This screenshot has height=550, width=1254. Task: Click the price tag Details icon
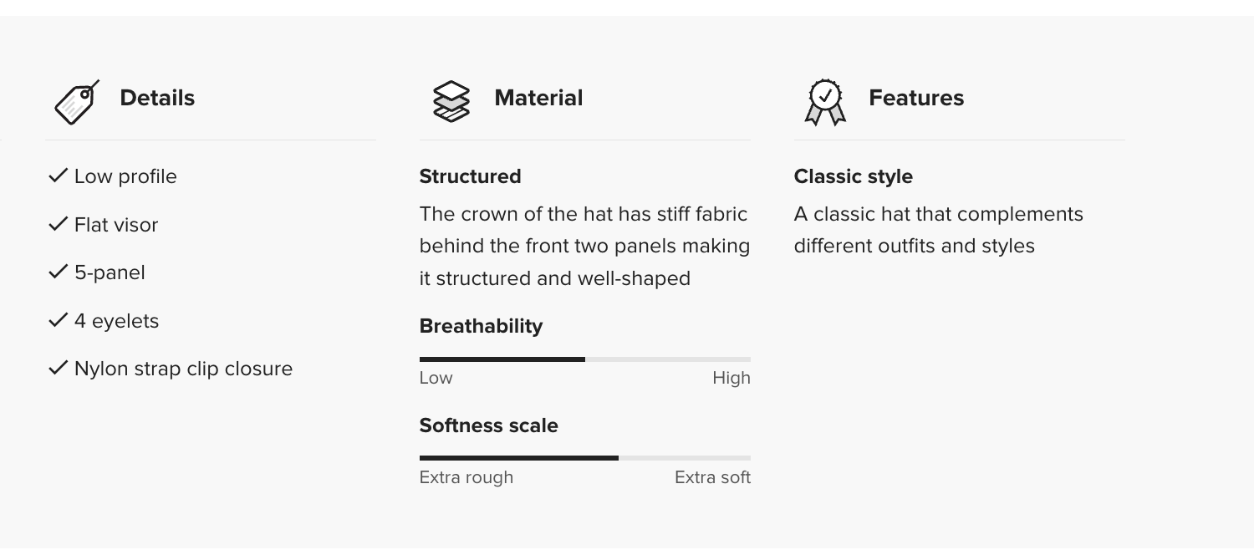[76, 102]
